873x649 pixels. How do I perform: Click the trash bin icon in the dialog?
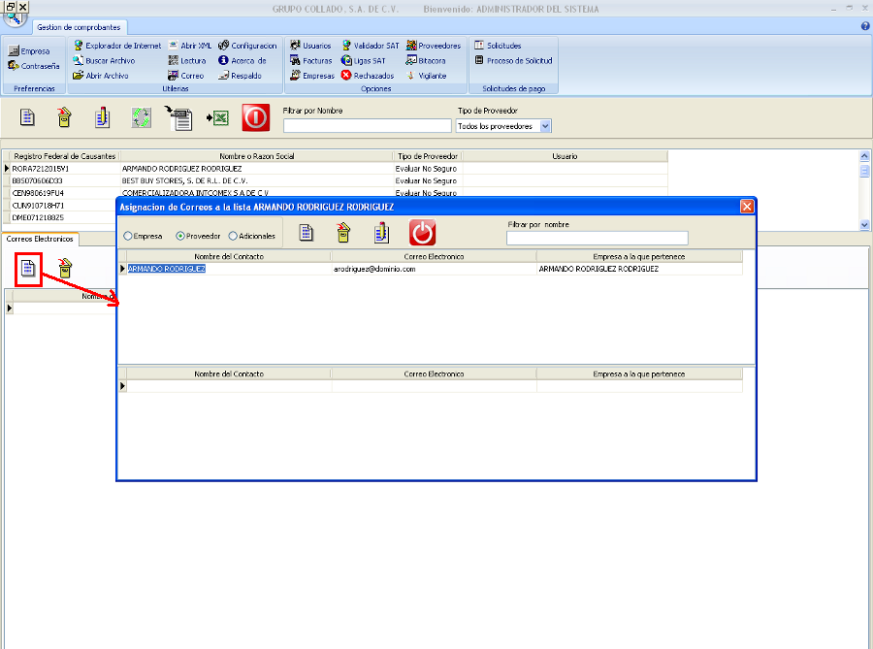pos(344,233)
